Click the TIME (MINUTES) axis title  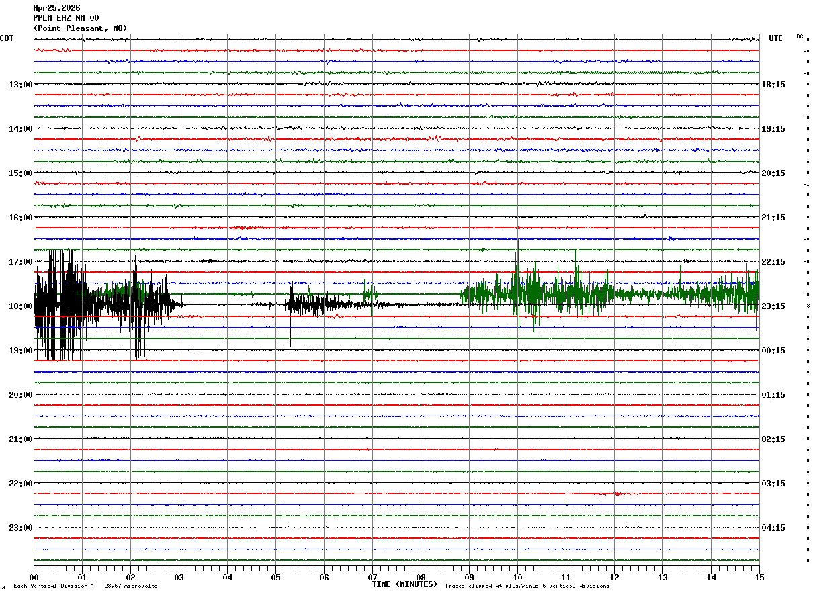tap(404, 584)
